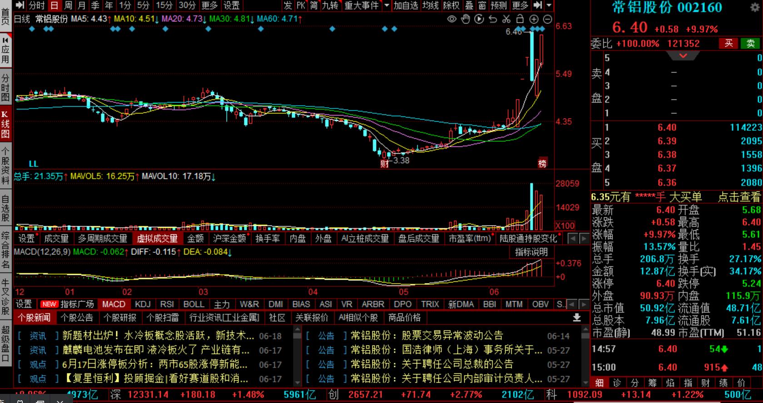This screenshot has width=763, height=403.
Task: Toggle the 窗 window option
Action: (482, 5)
